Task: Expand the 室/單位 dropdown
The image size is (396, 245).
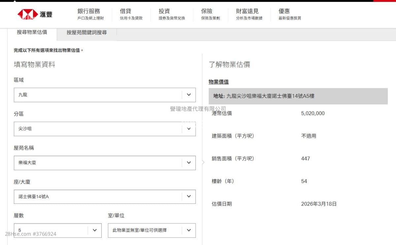Action: [189, 230]
